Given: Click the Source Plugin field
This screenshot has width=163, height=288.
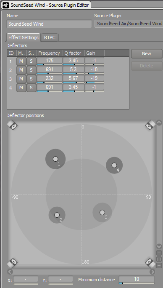Looking at the screenshot, I should pos(129,24).
